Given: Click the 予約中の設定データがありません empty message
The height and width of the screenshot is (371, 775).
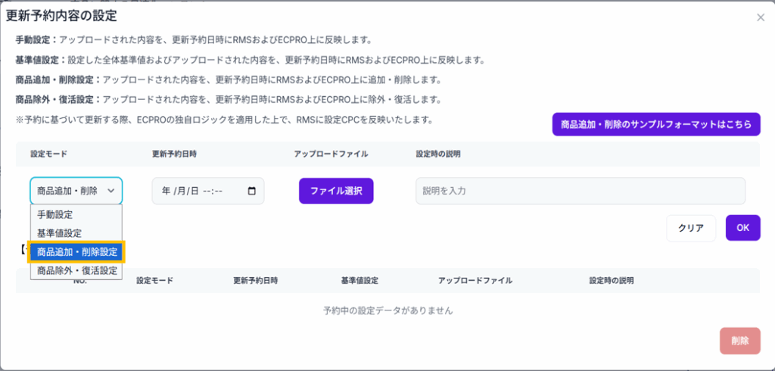Looking at the screenshot, I should (x=387, y=310).
